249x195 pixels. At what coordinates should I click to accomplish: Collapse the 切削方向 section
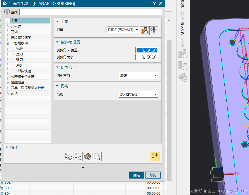coord(57,67)
